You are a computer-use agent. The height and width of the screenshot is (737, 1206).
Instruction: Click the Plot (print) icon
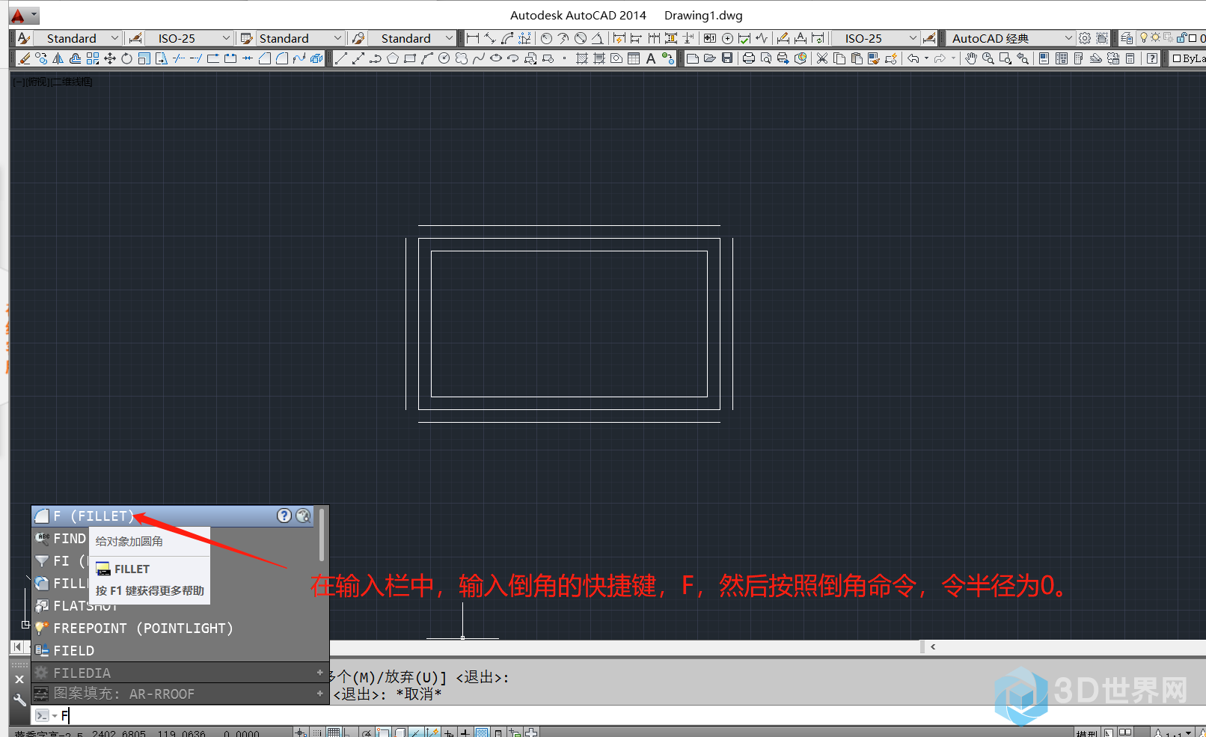pyautogui.click(x=748, y=58)
